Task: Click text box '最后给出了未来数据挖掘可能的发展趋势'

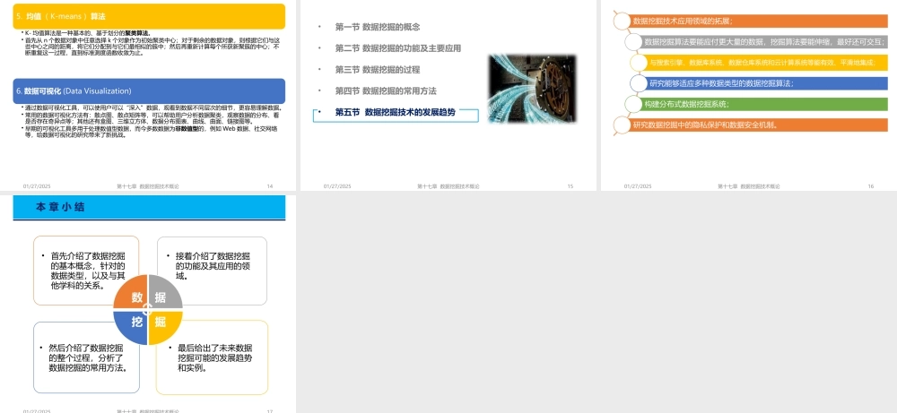Action: [212, 357]
